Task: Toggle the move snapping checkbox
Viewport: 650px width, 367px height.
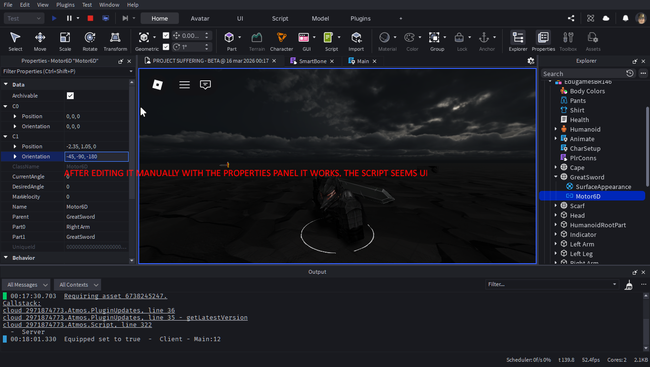Action: coord(166,35)
